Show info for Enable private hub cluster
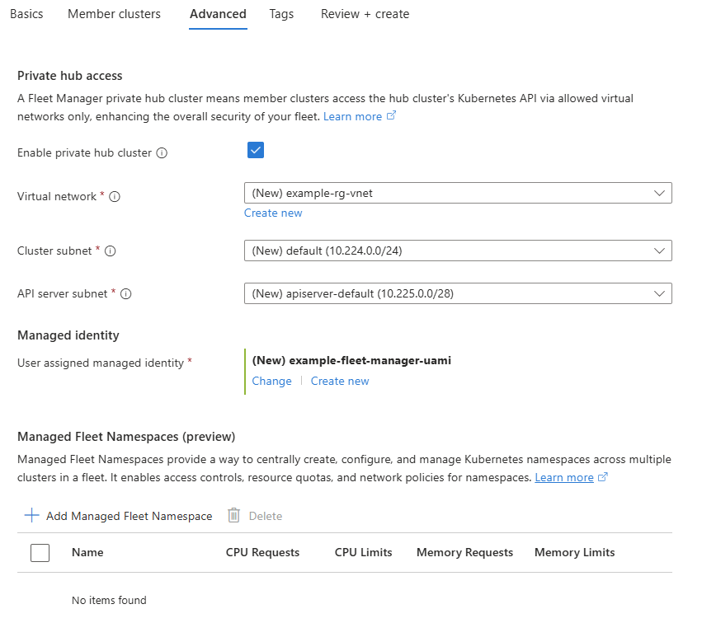Screen dimensions: 702x623 pos(162,153)
